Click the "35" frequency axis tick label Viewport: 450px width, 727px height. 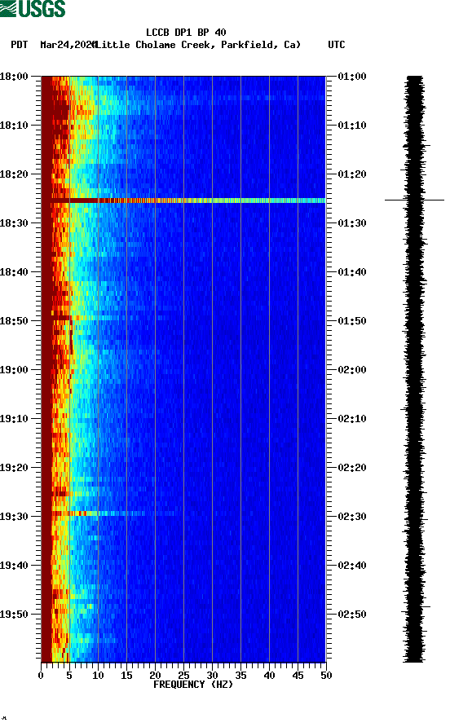(240, 676)
